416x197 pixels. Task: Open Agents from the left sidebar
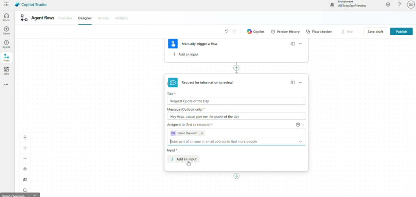tap(6, 44)
